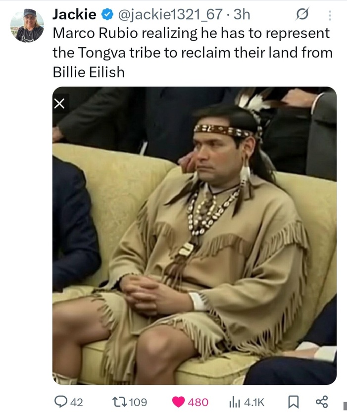The width and height of the screenshot is (347, 416).
Task: Click the @jackie1321_67 handle
Action: (x=170, y=14)
